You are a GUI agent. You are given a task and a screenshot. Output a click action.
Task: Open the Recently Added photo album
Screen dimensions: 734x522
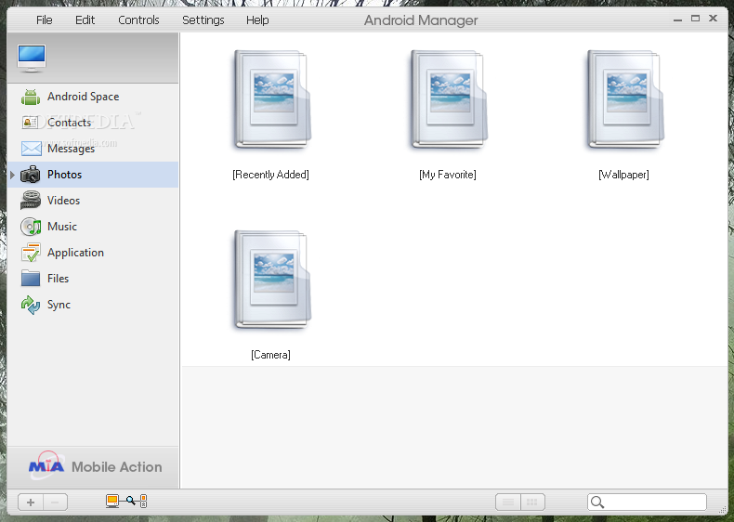coord(272,99)
